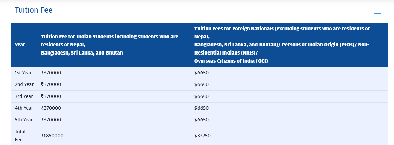Click the ₹1850000 total amount
Viewport: 394px width, 145px height.
click(52, 136)
